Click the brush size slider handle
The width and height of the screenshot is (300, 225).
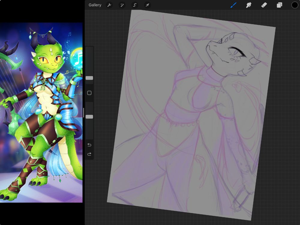point(89,78)
